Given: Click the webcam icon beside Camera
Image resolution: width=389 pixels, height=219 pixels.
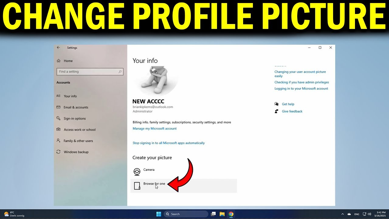Looking at the screenshot, I should [x=137, y=172].
